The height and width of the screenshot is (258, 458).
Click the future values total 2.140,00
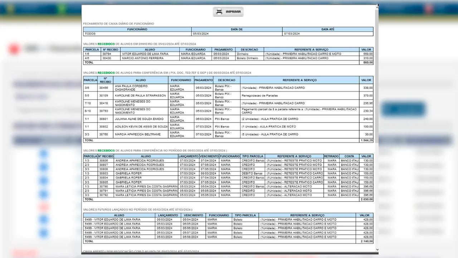click(x=366, y=241)
